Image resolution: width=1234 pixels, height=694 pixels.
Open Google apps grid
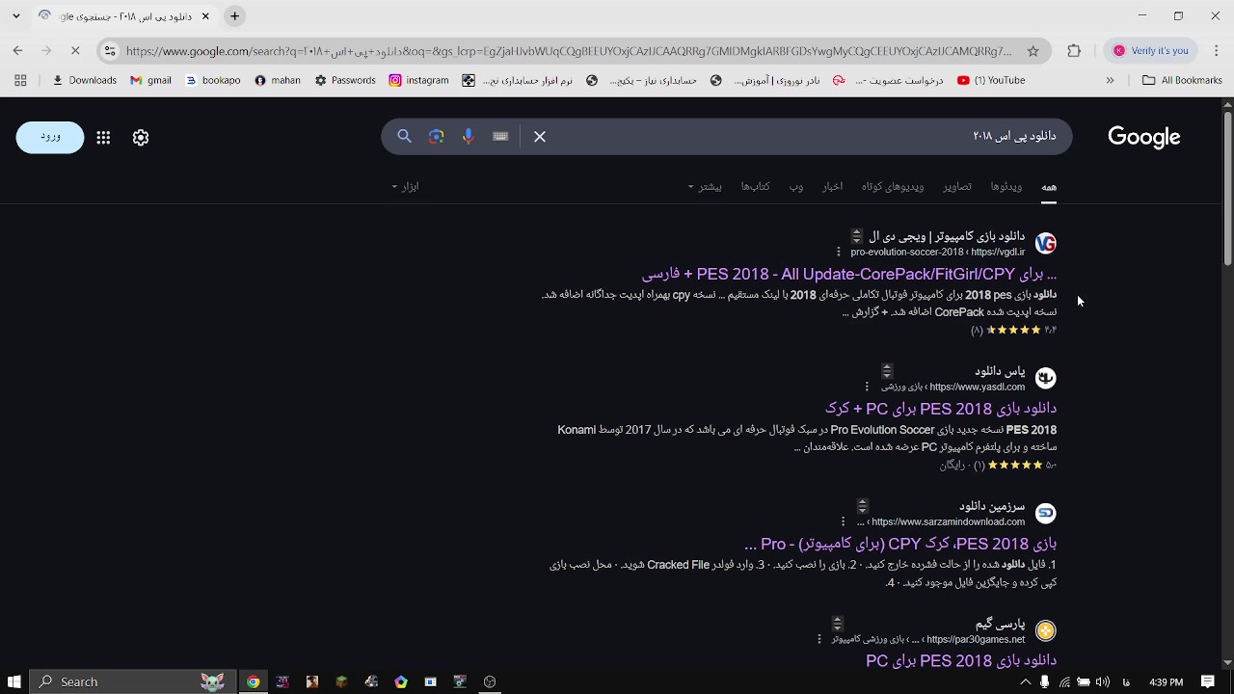(103, 138)
